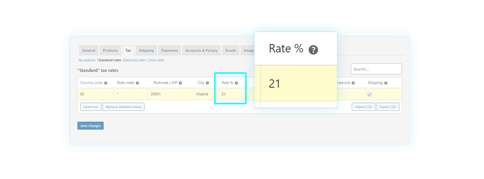Switch to the Emails tab

230,50
